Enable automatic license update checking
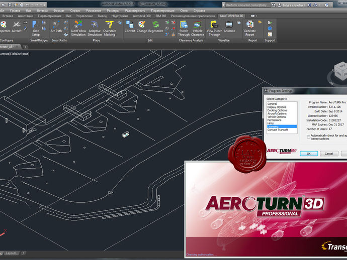 (308, 136)
